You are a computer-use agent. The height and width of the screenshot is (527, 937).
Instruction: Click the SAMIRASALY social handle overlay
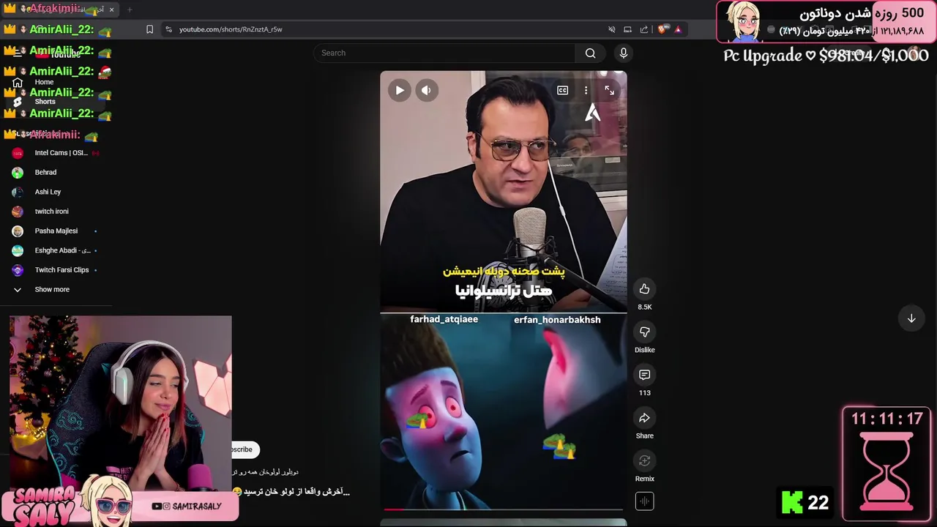(187, 506)
